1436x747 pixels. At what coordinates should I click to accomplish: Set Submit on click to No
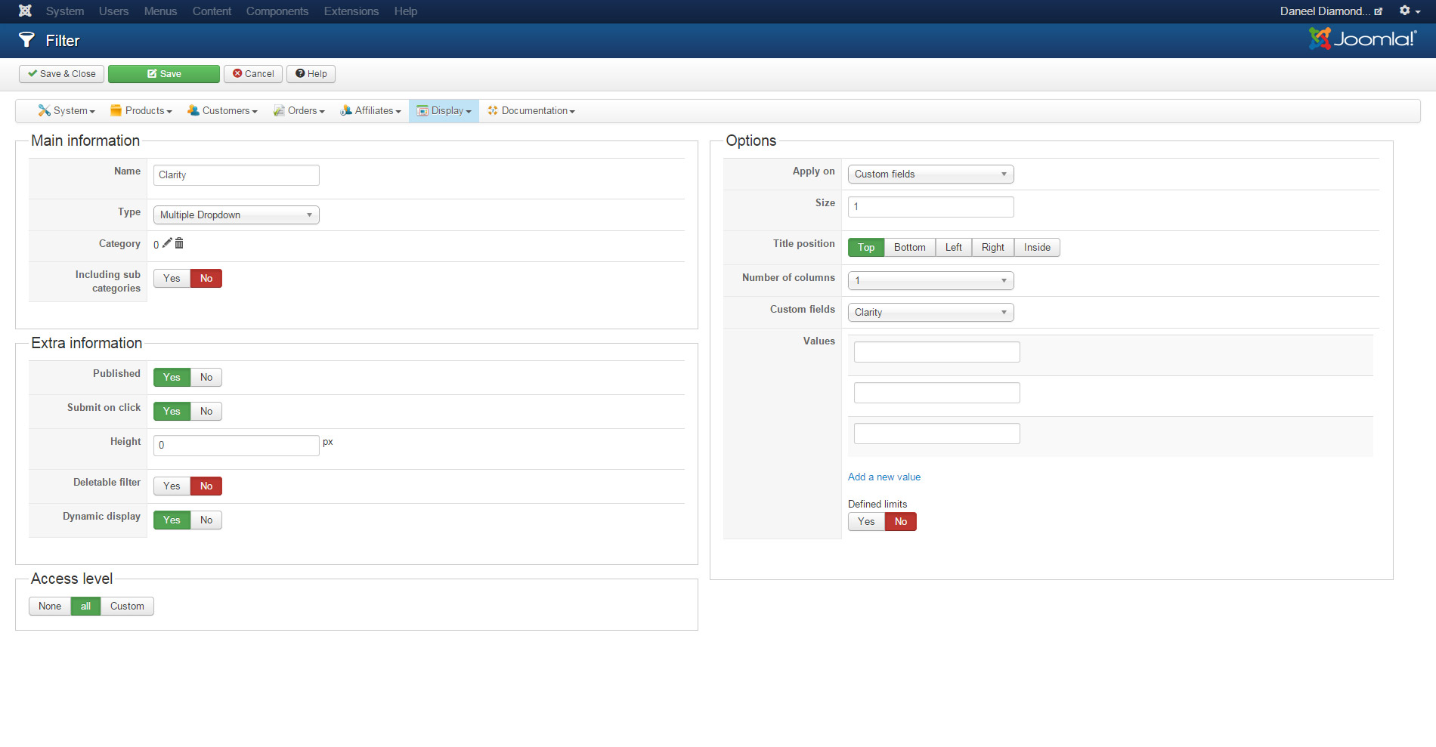click(x=206, y=411)
